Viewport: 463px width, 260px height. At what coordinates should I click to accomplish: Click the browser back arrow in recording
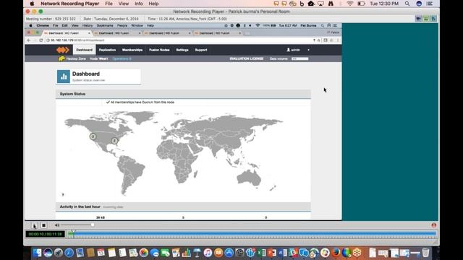pos(29,40)
